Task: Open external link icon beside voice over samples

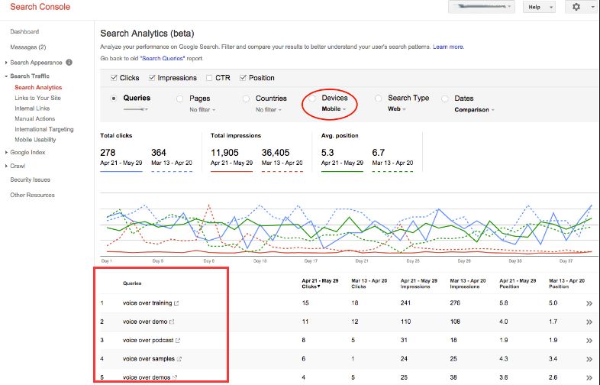Action: tap(179, 359)
